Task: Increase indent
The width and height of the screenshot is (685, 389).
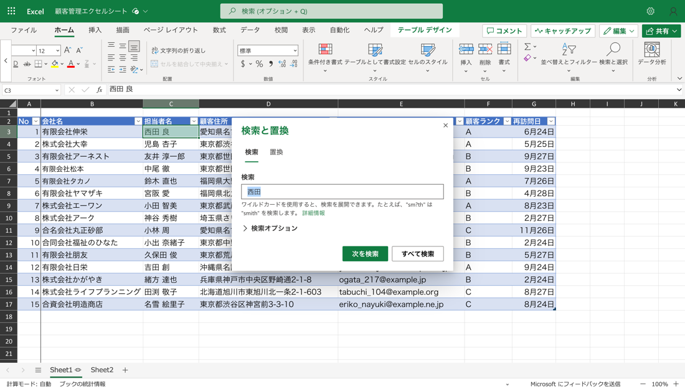Action: click(123, 70)
